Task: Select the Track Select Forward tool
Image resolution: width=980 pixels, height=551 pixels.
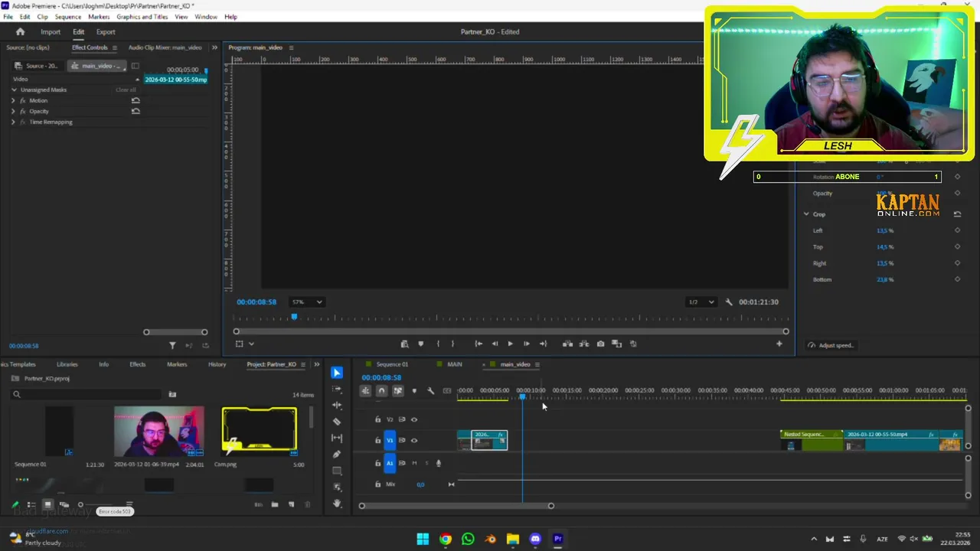Action: (x=337, y=389)
